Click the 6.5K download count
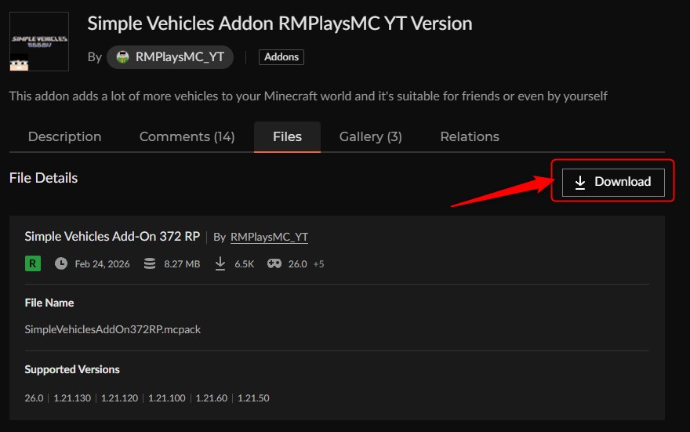 [244, 264]
